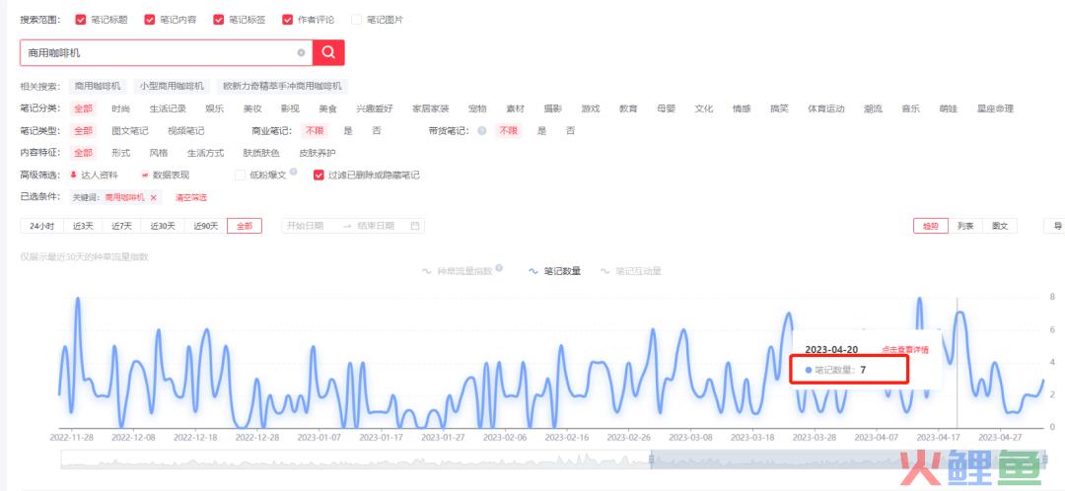Select 视频笔记 note type
This screenshot has height=491, width=1065.
click(x=186, y=131)
